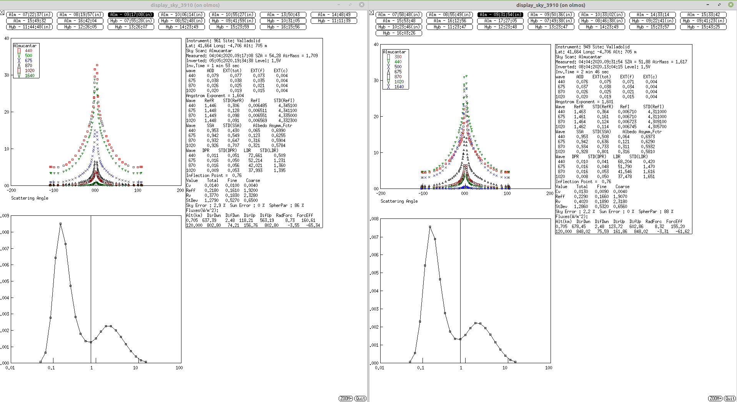Viewport: 737px width, 402px height.
Task: Select Alm - 07:58:48(in) in right window
Action: (399, 15)
